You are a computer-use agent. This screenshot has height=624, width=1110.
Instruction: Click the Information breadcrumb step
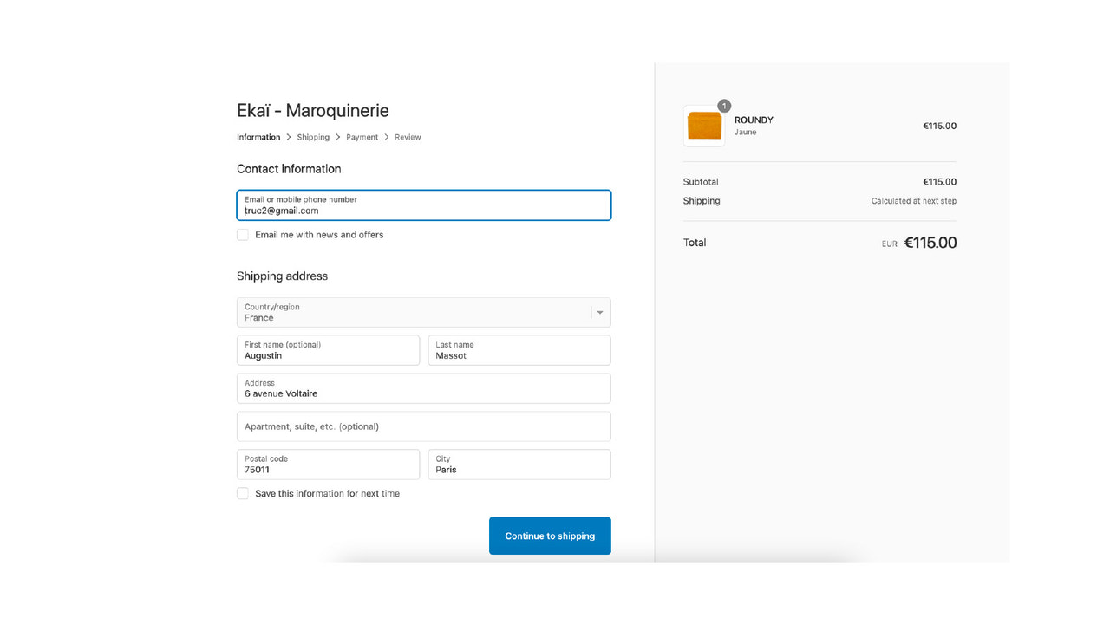pos(258,137)
